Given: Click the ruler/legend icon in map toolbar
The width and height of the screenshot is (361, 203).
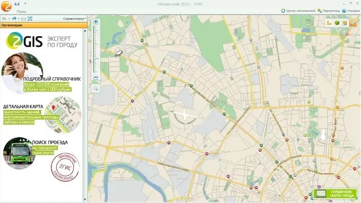Looking at the screenshot, I should point(329,23).
